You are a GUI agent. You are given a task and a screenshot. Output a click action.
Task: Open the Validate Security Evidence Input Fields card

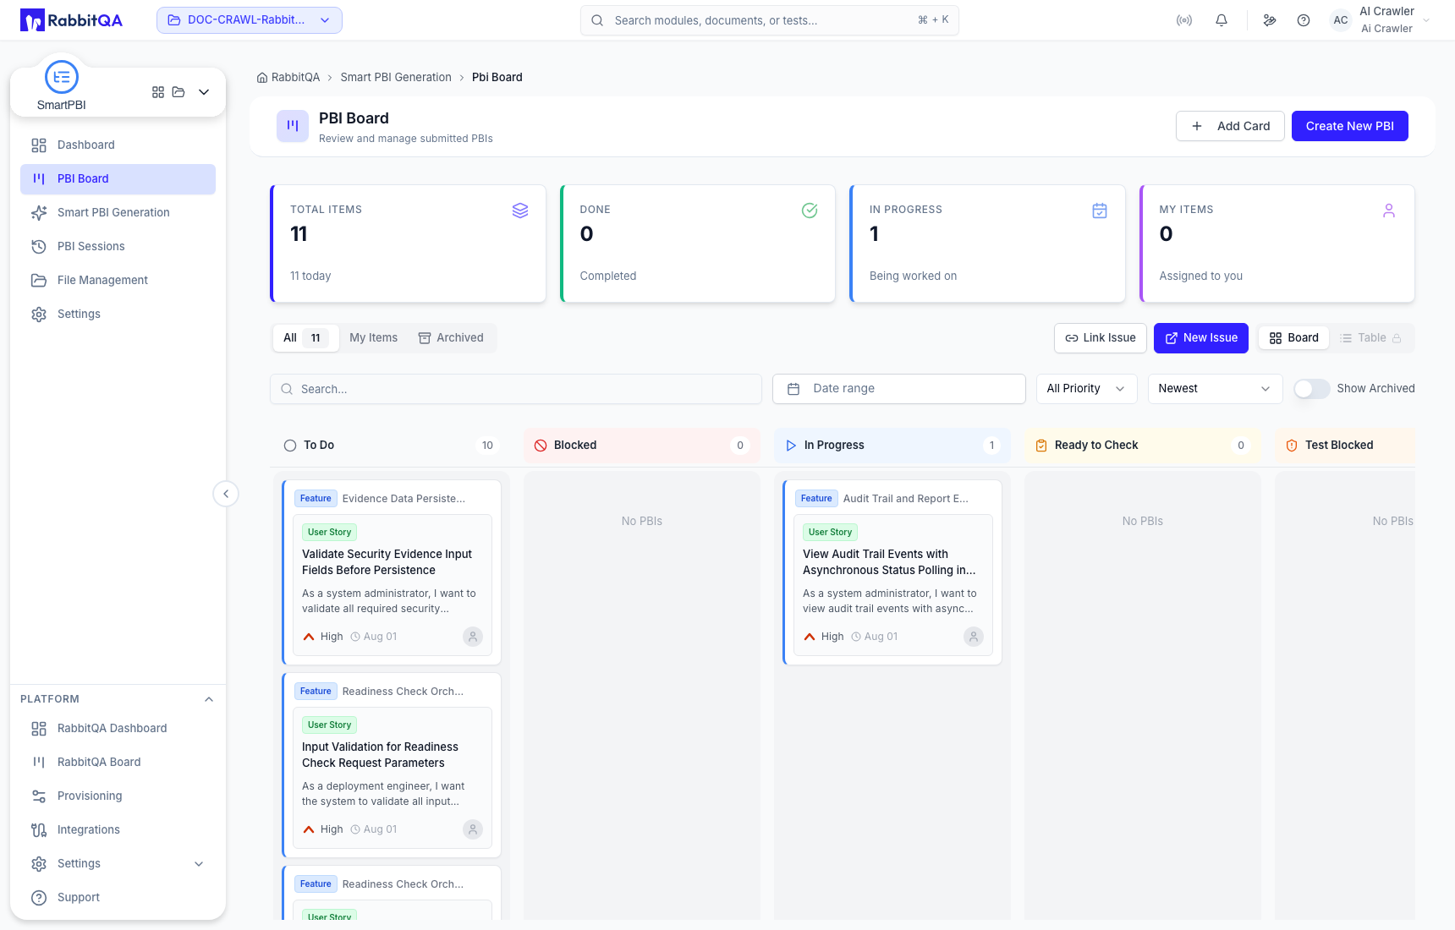392,585
